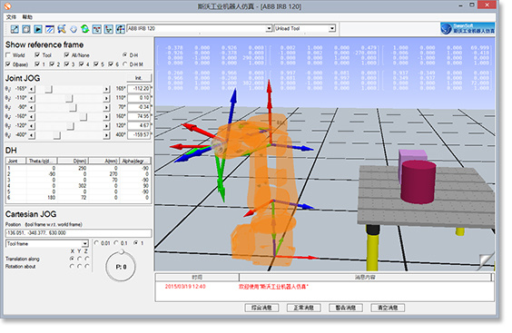512x333 pixels.
Task: Toggle the All/None checkbox
Action: point(66,54)
